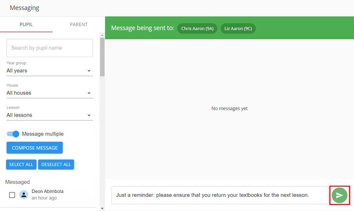Switch to the PARENT tab
The image size is (354, 211).
78,24
